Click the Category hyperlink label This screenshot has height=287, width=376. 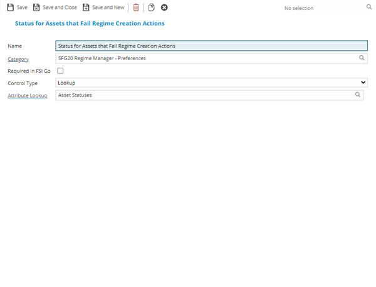(x=18, y=58)
